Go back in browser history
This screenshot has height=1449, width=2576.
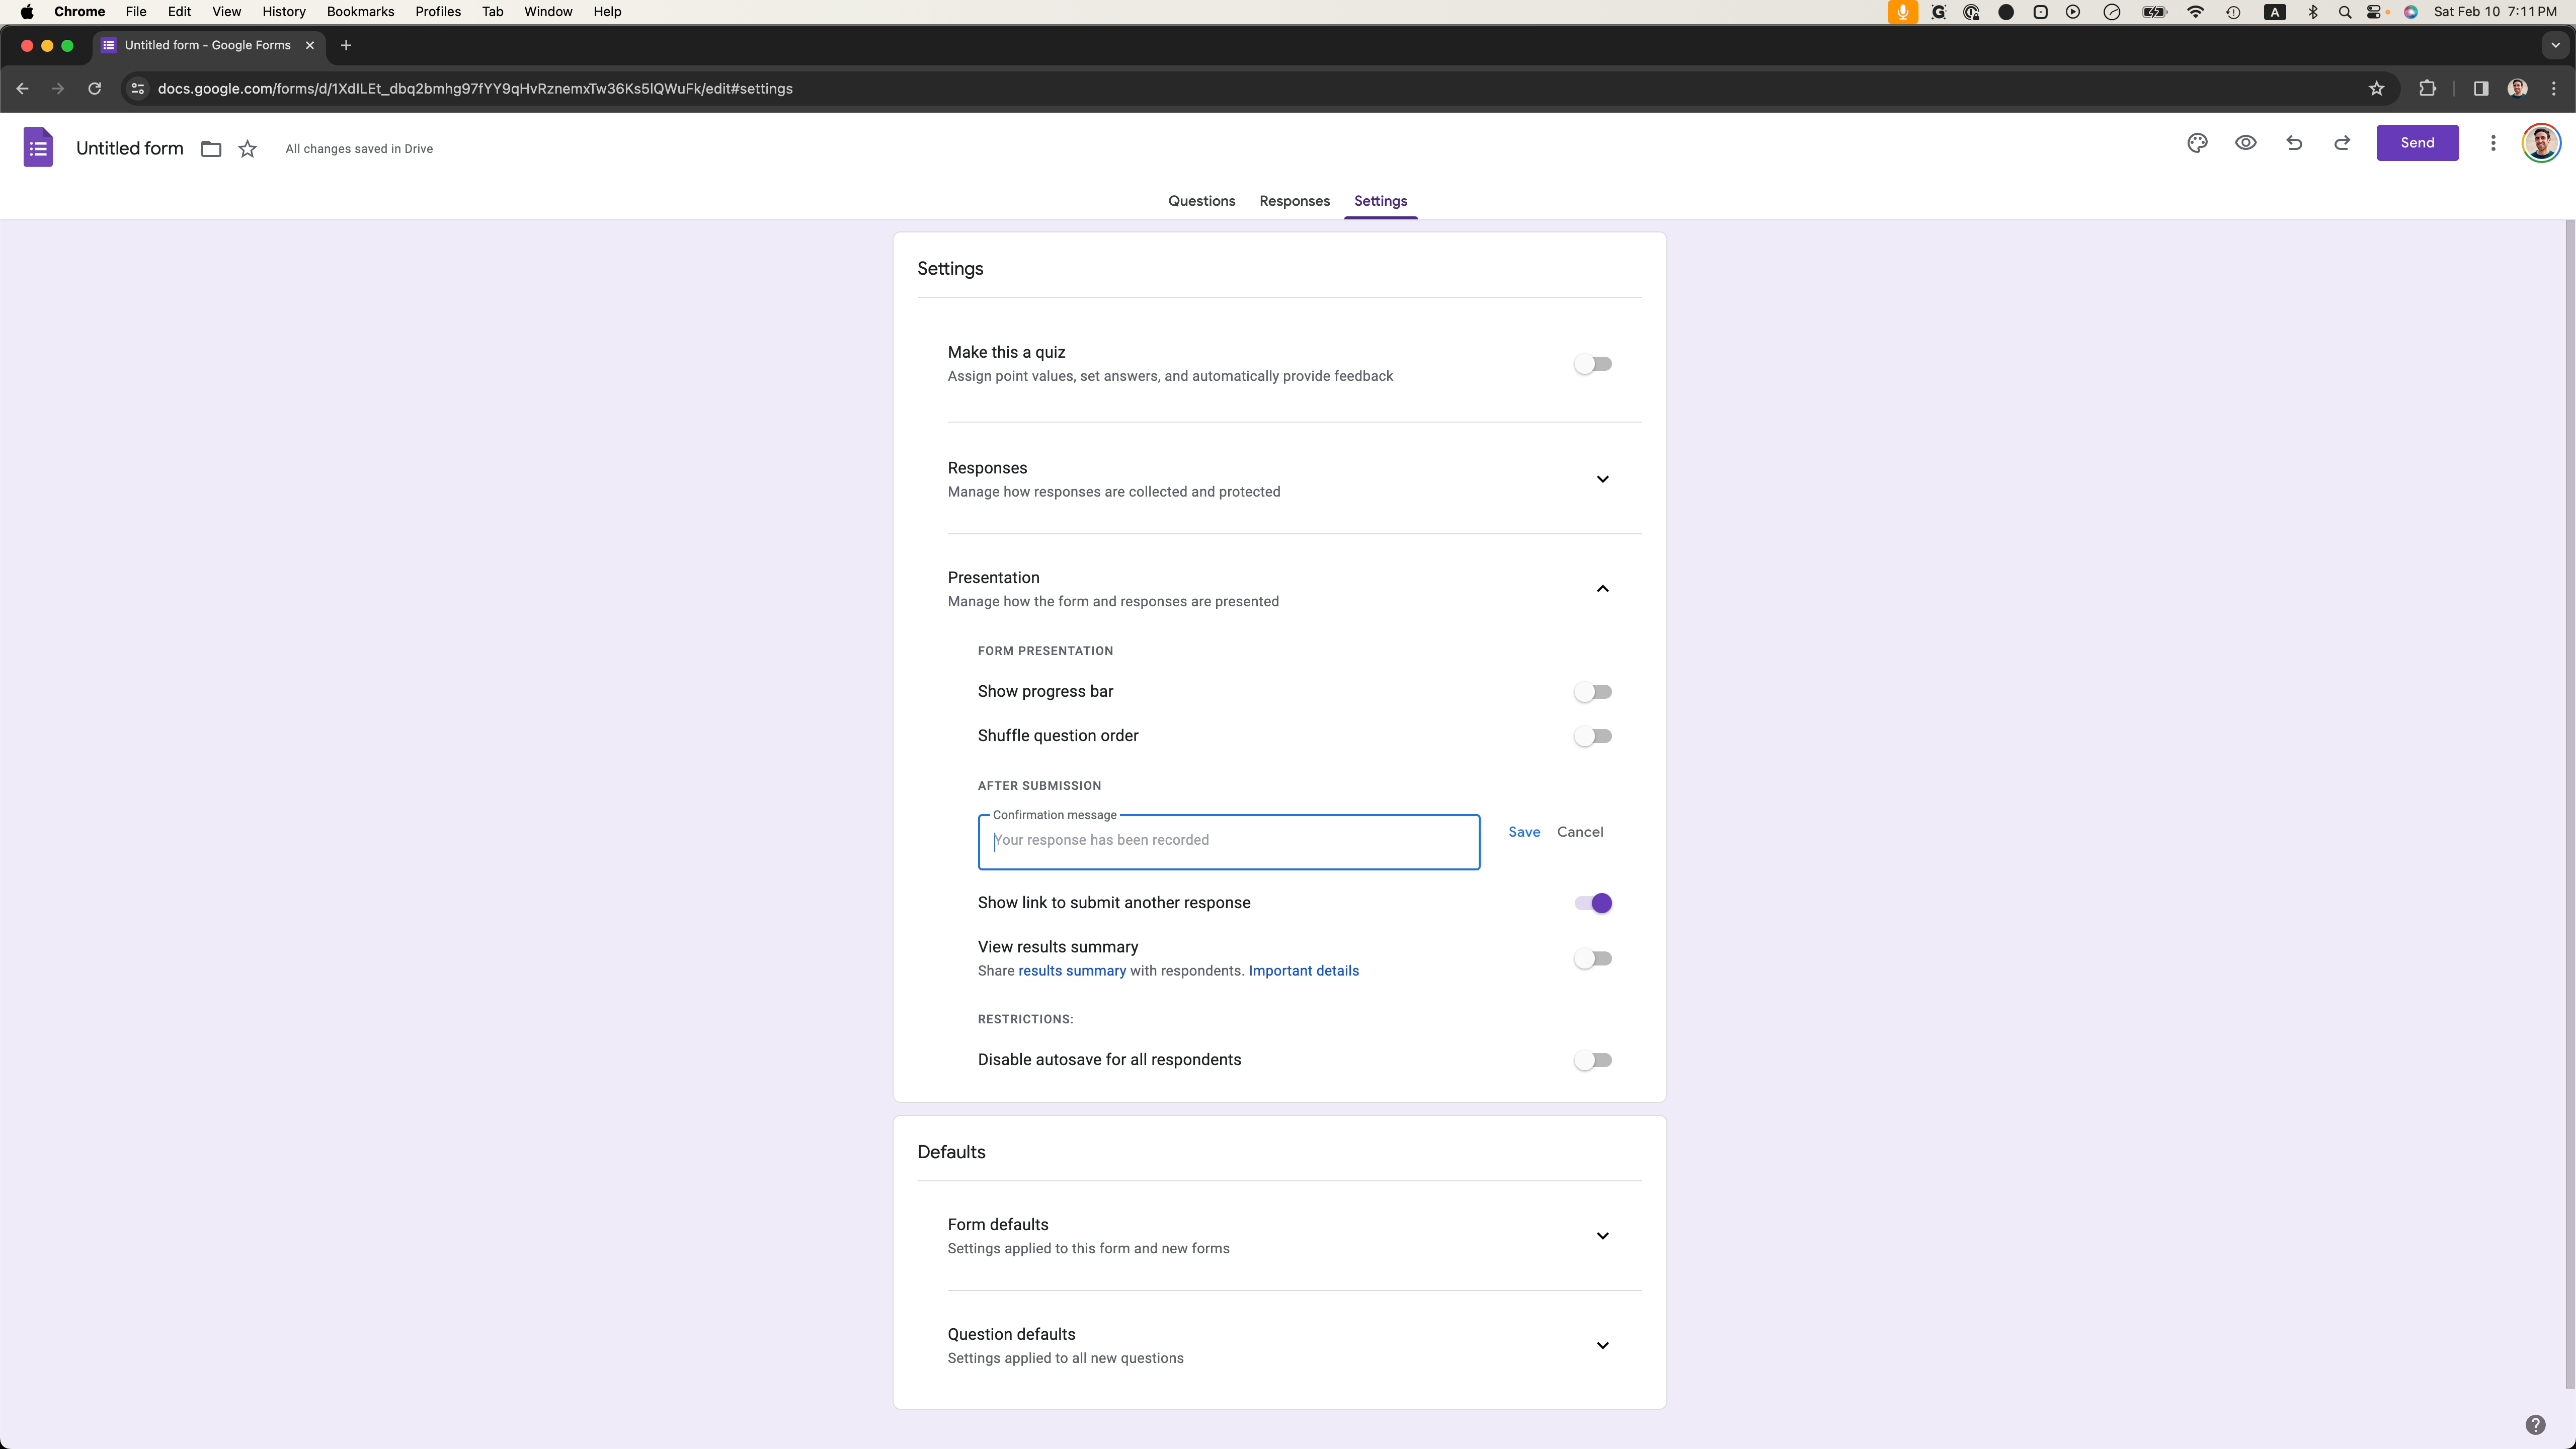[x=22, y=89]
